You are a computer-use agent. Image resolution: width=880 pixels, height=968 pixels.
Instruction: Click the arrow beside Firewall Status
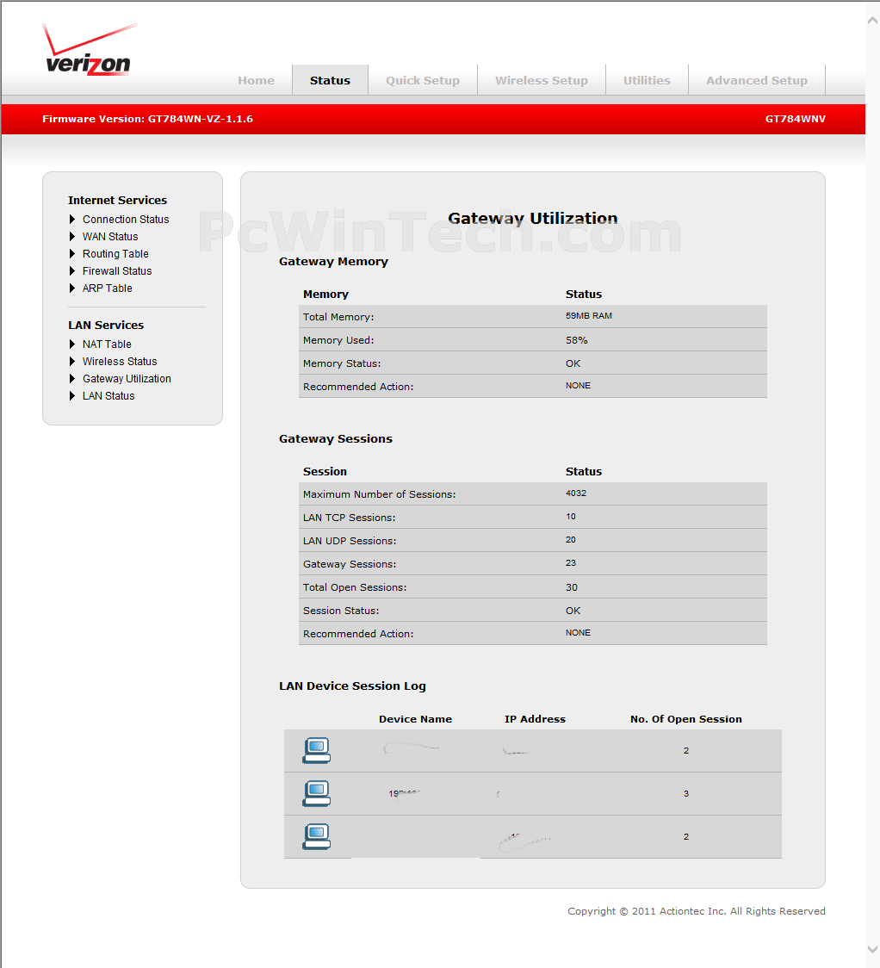coord(72,271)
